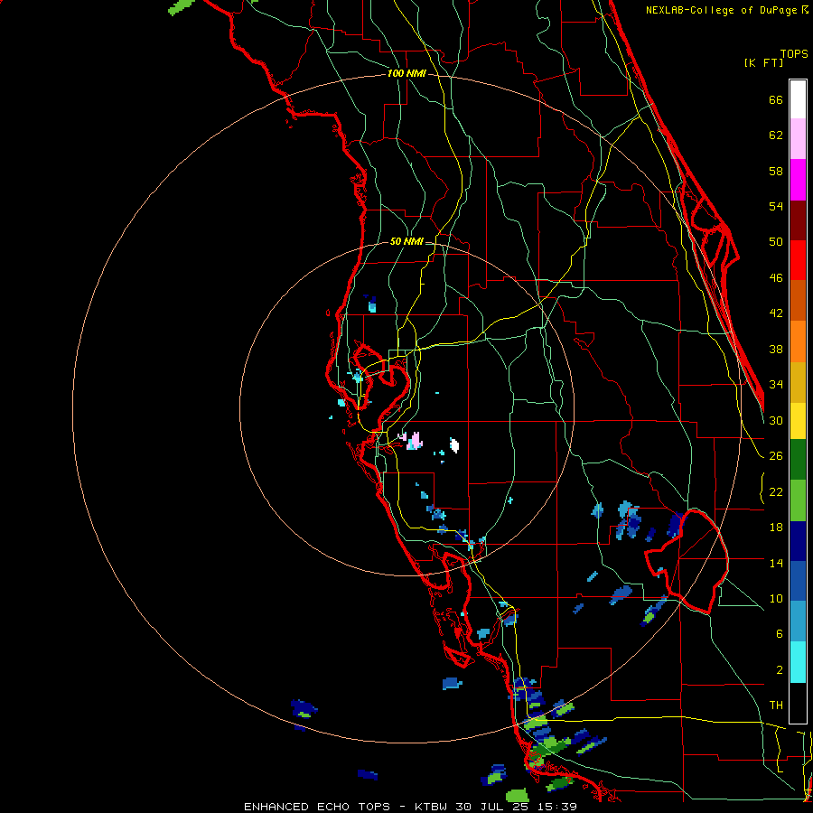Viewport: 813px width, 813px height.
Task: Click the 58 scale label
Action: coord(776,171)
